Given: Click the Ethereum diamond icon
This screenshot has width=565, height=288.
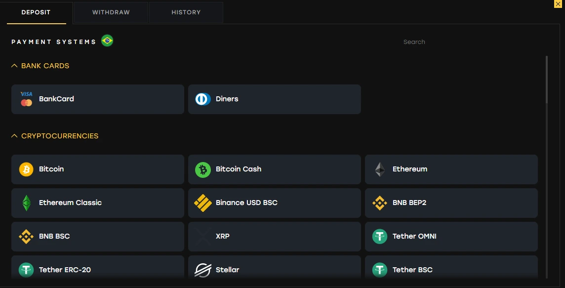Looking at the screenshot, I should (379, 169).
